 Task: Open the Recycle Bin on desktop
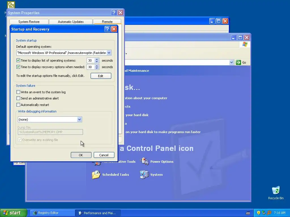tap(276, 190)
